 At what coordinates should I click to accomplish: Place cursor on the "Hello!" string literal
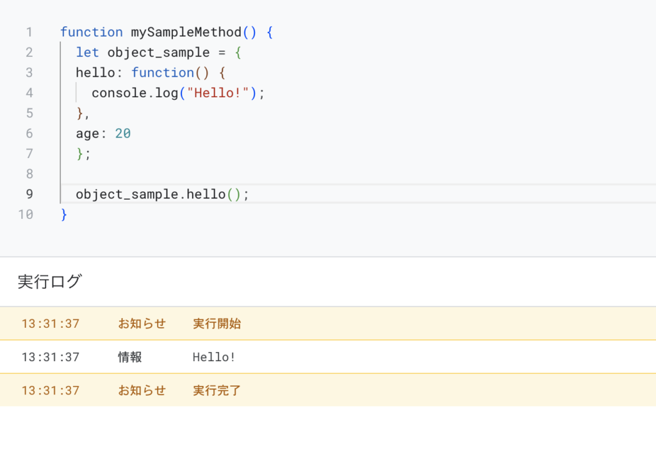point(218,93)
